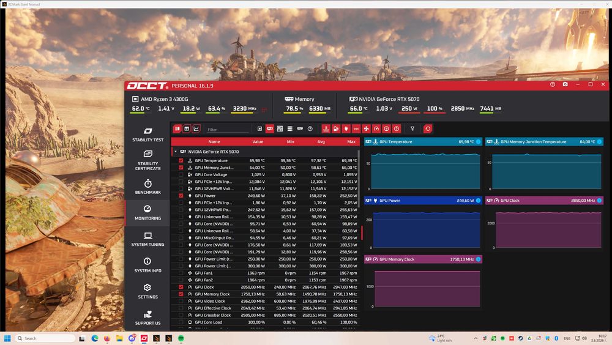Sort the table by the Avg column

click(x=321, y=142)
